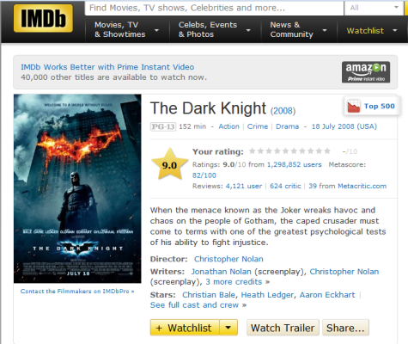This screenshot has height=344, width=408.
Task: Click the gold 9.0 rating star
Action: click(169, 164)
